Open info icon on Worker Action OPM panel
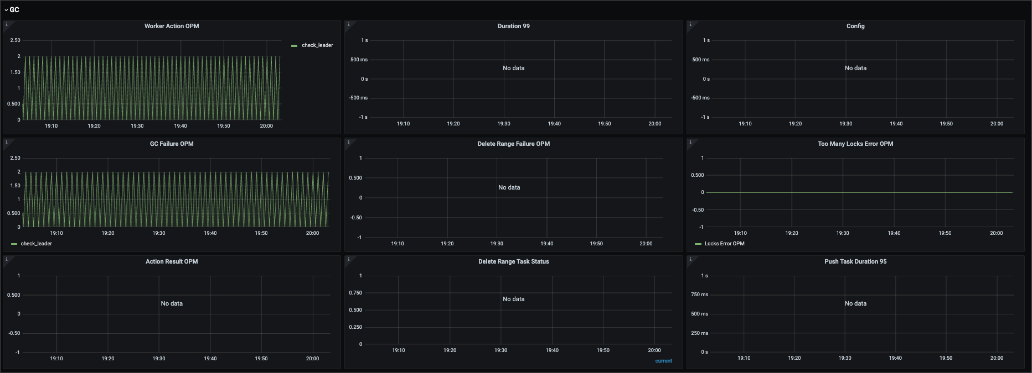Image resolution: width=1032 pixels, height=373 pixels. (x=7, y=24)
